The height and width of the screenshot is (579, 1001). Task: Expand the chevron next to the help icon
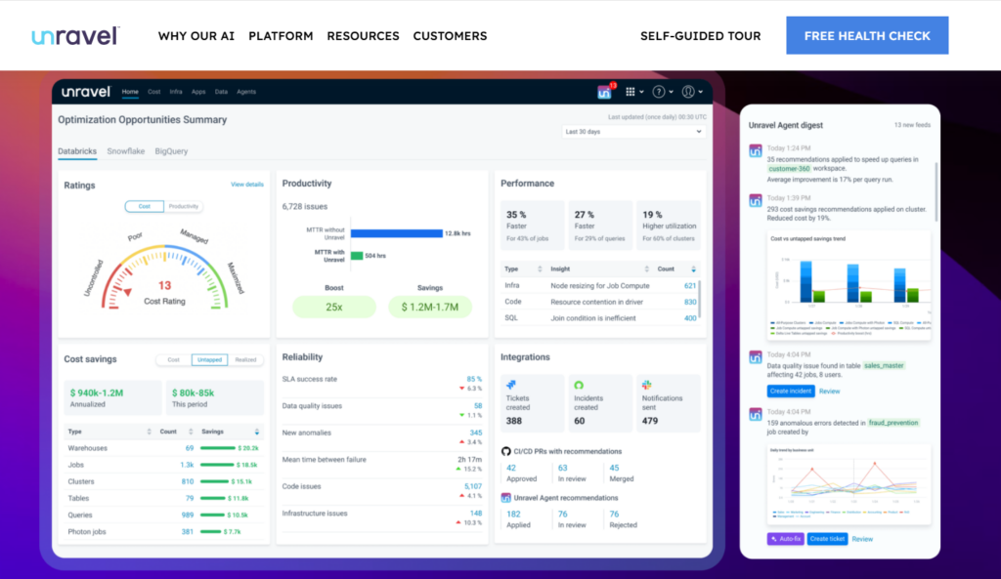(x=671, y=93)
